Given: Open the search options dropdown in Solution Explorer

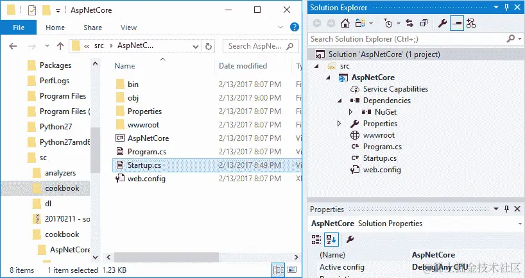Looking at the screenshot, I should (x=520, y=39).
